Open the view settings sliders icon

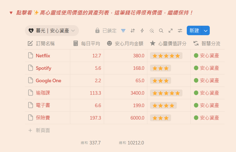tap(180, 31)
